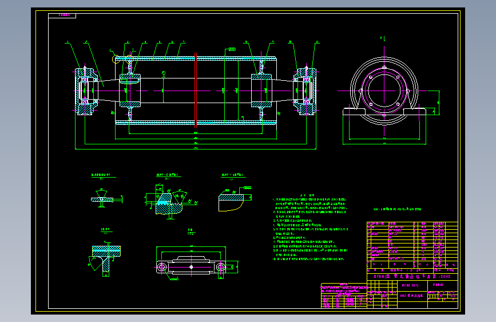Select the groove weld detail with V symbol
Image resolution: width=496 pixels, height=322 pixels.
pos(106,198)
